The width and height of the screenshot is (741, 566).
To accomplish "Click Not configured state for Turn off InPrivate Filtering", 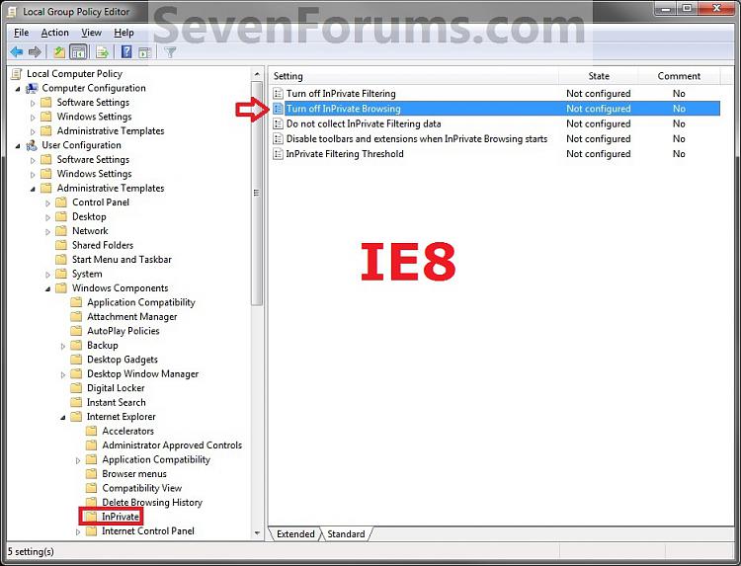I will coord(599,94).
